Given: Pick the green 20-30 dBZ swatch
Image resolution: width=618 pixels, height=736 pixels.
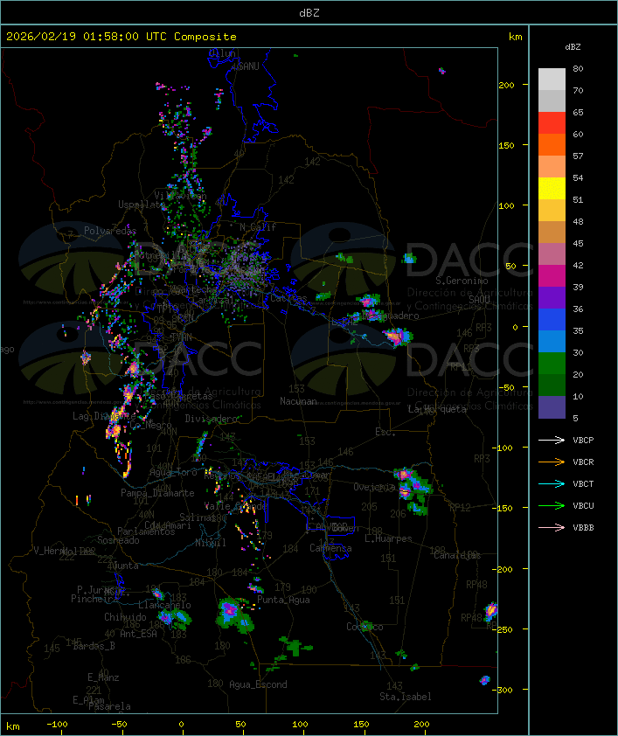Looking at the screenshot, I should click(552, 363).
